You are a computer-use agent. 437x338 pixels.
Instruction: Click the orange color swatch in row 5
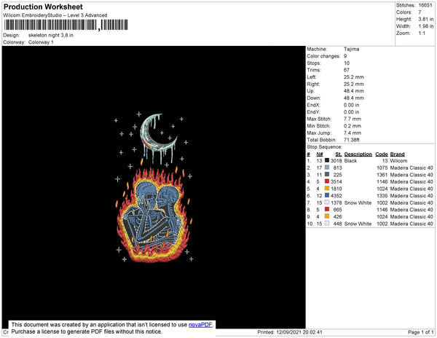pos(327,189)
